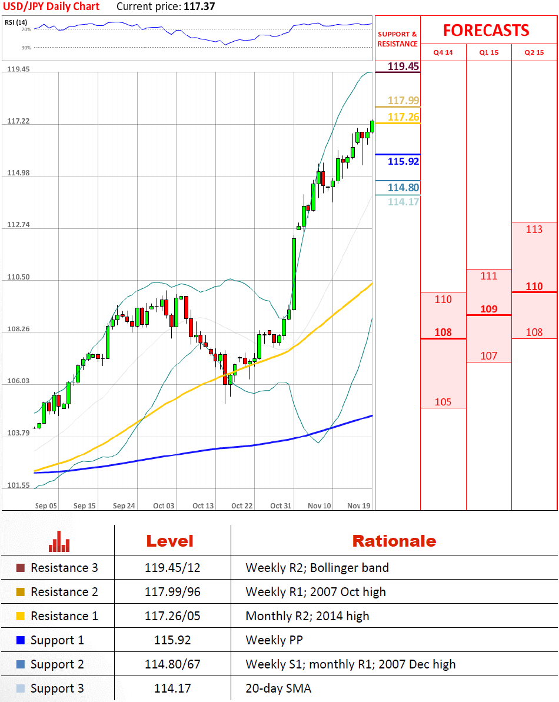Click the Support 3 light-blue swatch

[21, 688]
